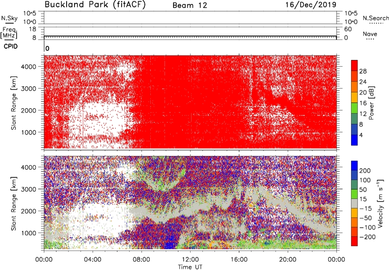The height and width of the screenshot is (270, 389).
Task: Click the '20:00' time axis label
Action: coord(287,260)
